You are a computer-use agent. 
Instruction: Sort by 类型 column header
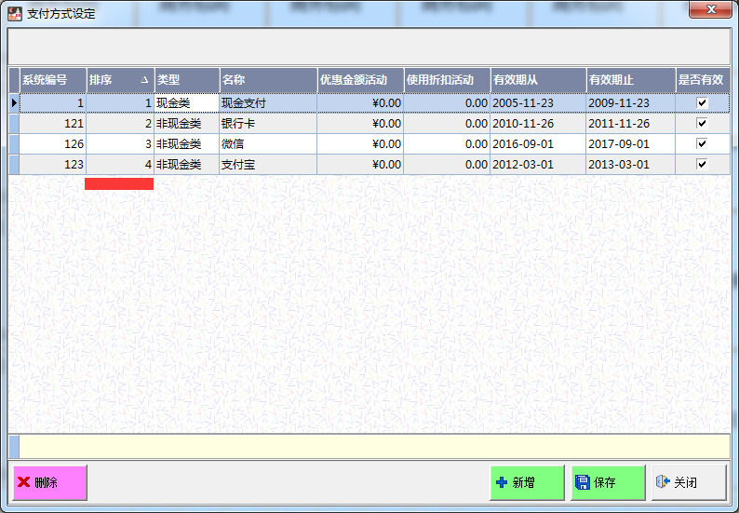pos(186,80)
